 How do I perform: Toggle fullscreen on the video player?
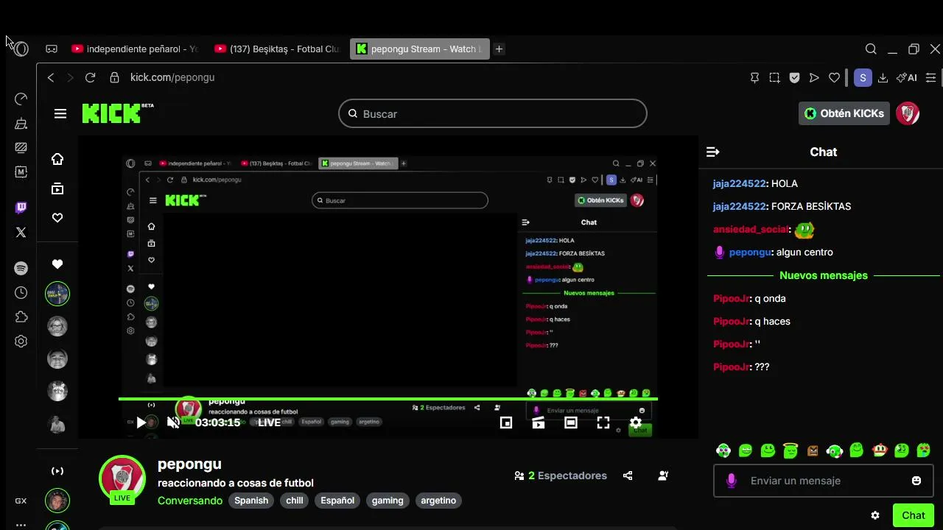coord(603,423)
